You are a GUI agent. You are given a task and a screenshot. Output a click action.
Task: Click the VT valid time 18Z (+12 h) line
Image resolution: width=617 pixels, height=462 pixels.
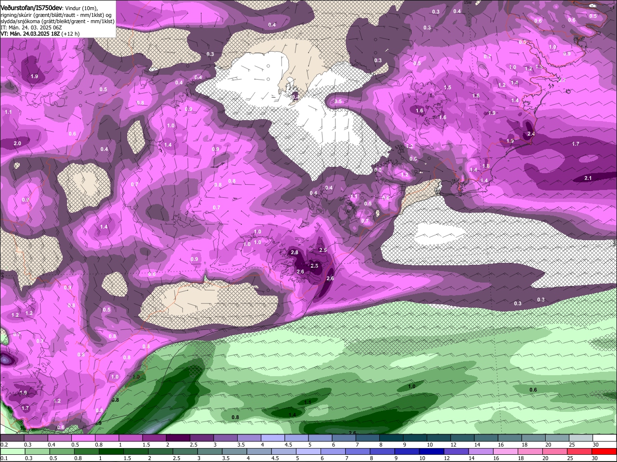(40, 34)
